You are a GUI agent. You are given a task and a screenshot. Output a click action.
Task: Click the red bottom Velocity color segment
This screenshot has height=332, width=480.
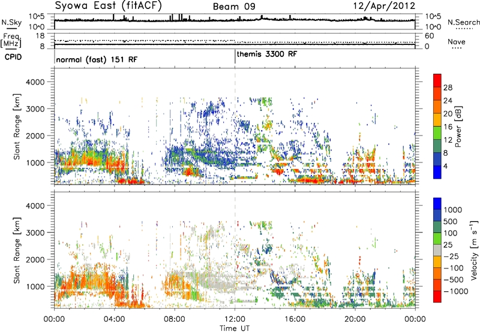437,297
